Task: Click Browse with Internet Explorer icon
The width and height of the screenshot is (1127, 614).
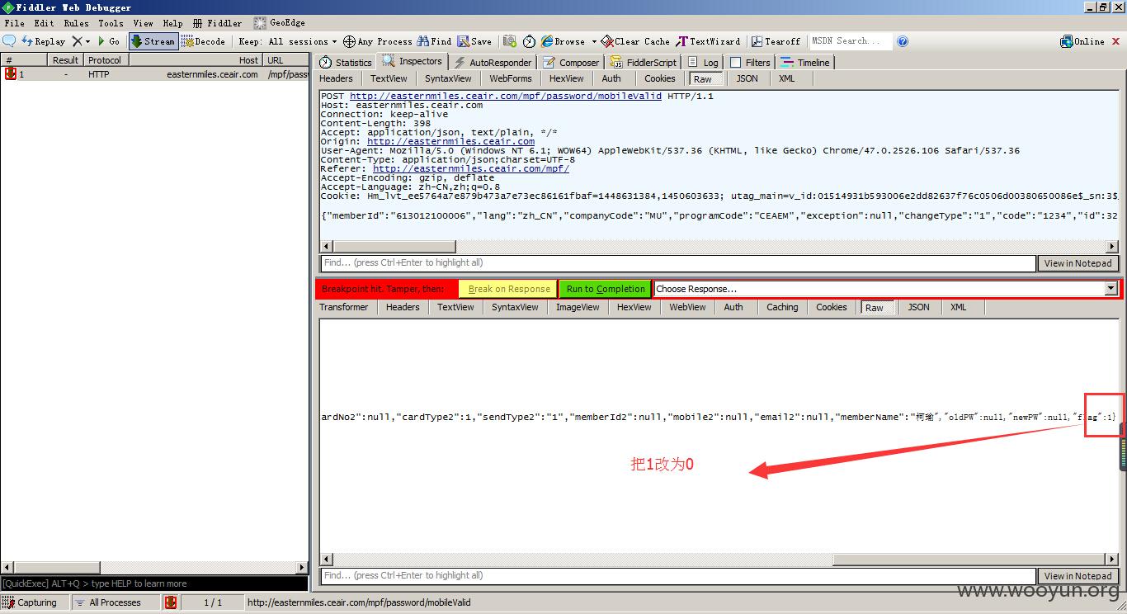Action: [563, 41]
